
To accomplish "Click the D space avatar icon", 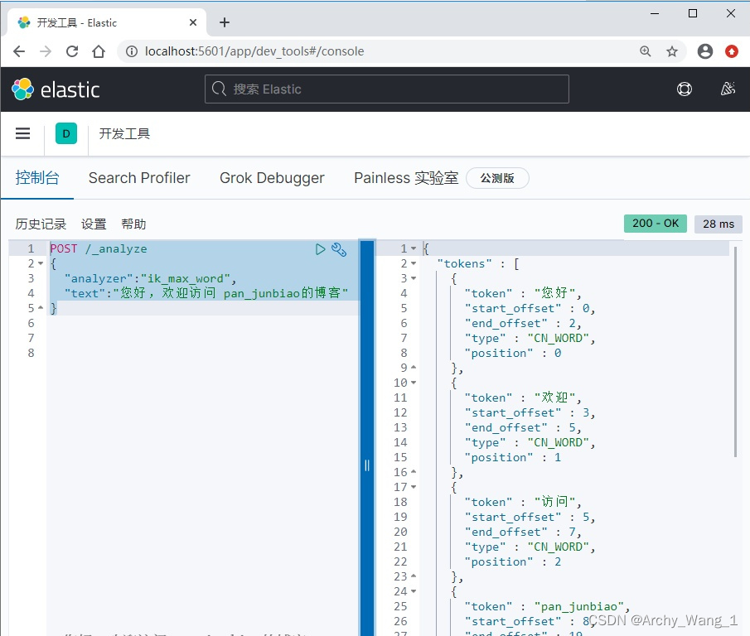I will [x=65, y=132].
